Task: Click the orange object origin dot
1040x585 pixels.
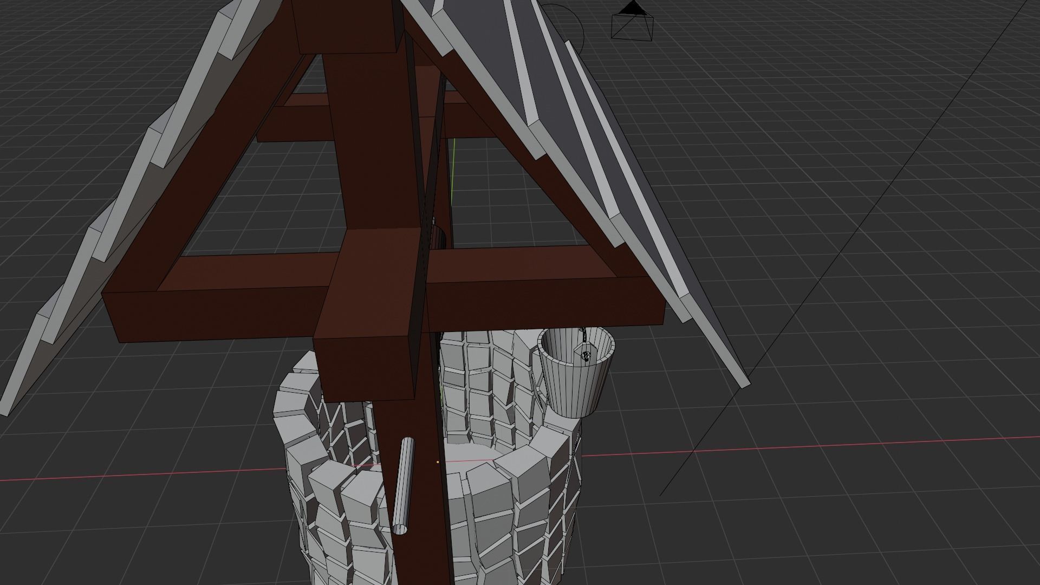Action: (438, 462)
